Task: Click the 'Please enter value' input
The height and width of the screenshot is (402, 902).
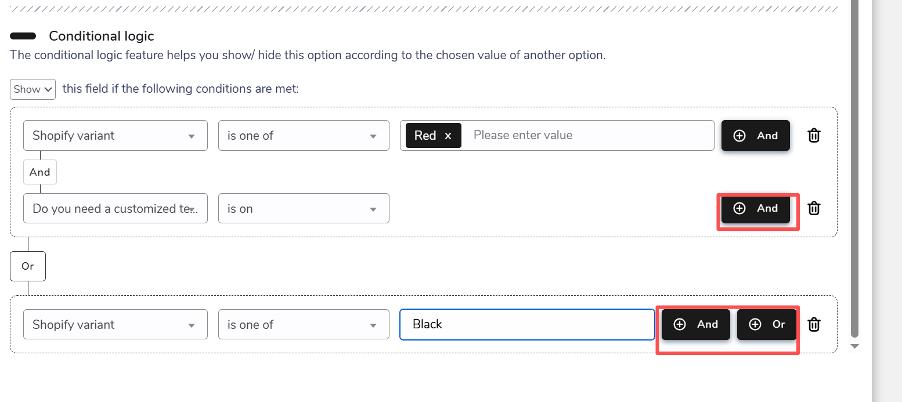Action: (586, 135)
